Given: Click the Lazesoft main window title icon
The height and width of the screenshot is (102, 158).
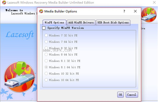Looking at the screenshot, I should (x=4, y=2).
